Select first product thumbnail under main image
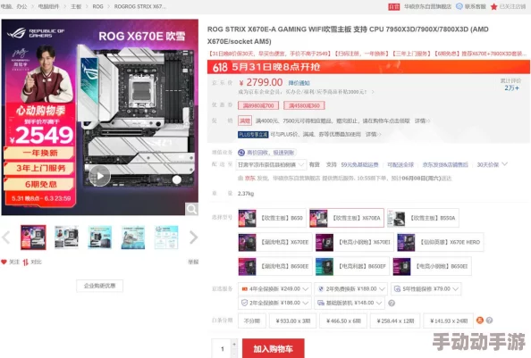 33,237
